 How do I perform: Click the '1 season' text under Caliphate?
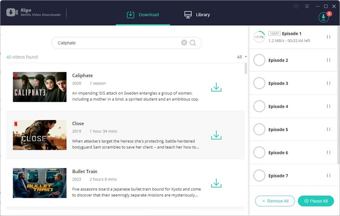click(98, 83)
